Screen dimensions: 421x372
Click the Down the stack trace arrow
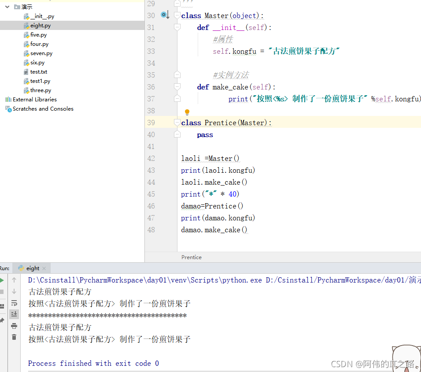14,291
